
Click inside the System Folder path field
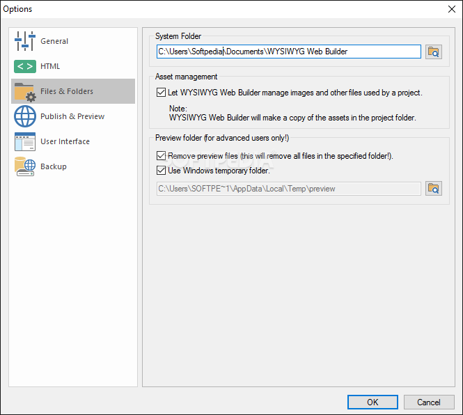288,52
